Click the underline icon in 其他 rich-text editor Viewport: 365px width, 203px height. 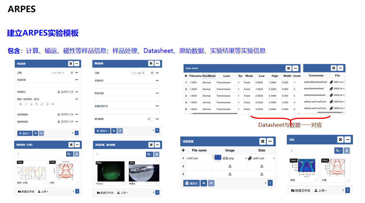[31, 104]
